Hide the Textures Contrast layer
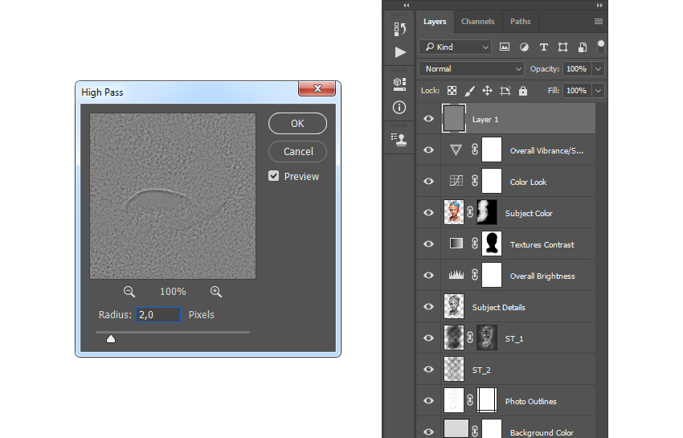This screenshot has width=683, height=438. click(428, 244)
